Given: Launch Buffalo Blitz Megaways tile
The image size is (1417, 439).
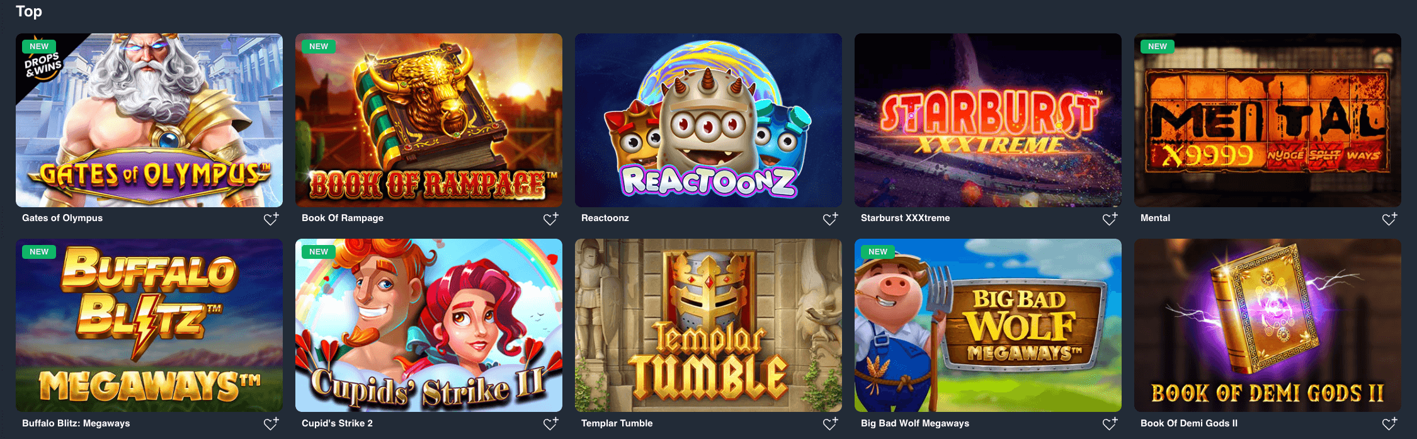Looking at the screenshot, I should pos(149,326).
